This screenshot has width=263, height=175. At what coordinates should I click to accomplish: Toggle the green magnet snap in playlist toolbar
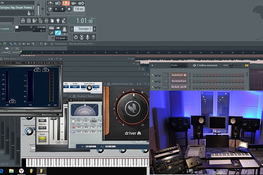coord(5,44)
